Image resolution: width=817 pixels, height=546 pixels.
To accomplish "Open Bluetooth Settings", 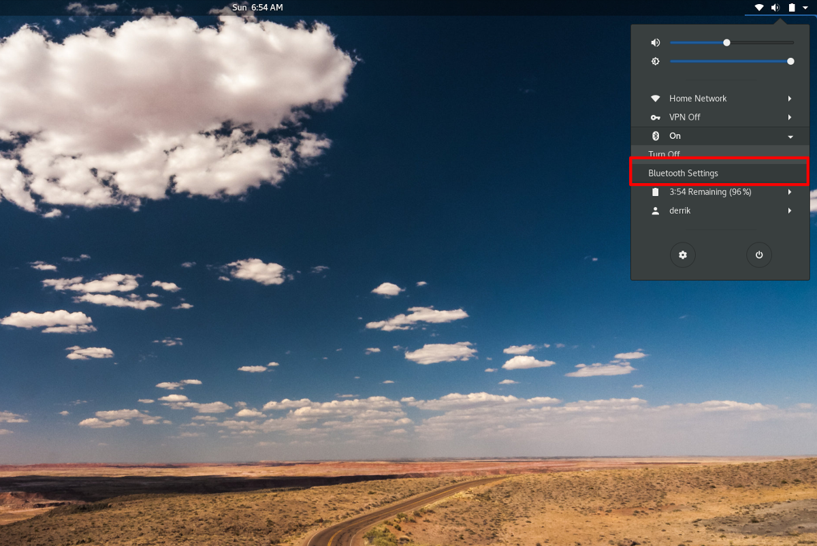I will (720, 173).
